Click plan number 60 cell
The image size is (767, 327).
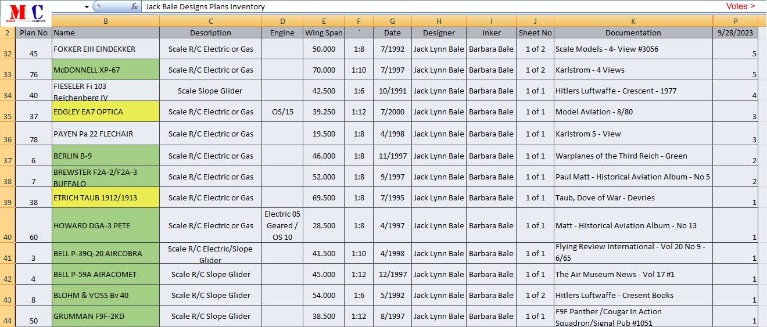(x=34, y=225)
